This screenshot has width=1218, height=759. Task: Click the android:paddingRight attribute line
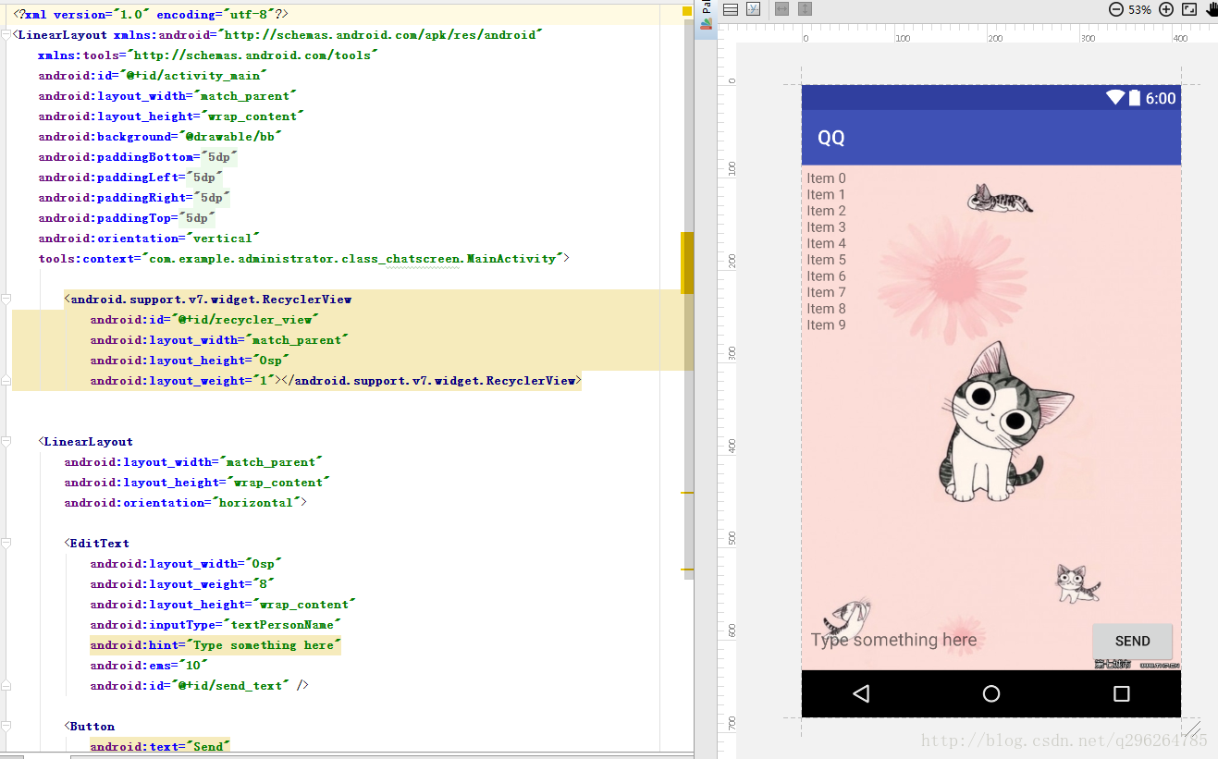tap(134, 198)
